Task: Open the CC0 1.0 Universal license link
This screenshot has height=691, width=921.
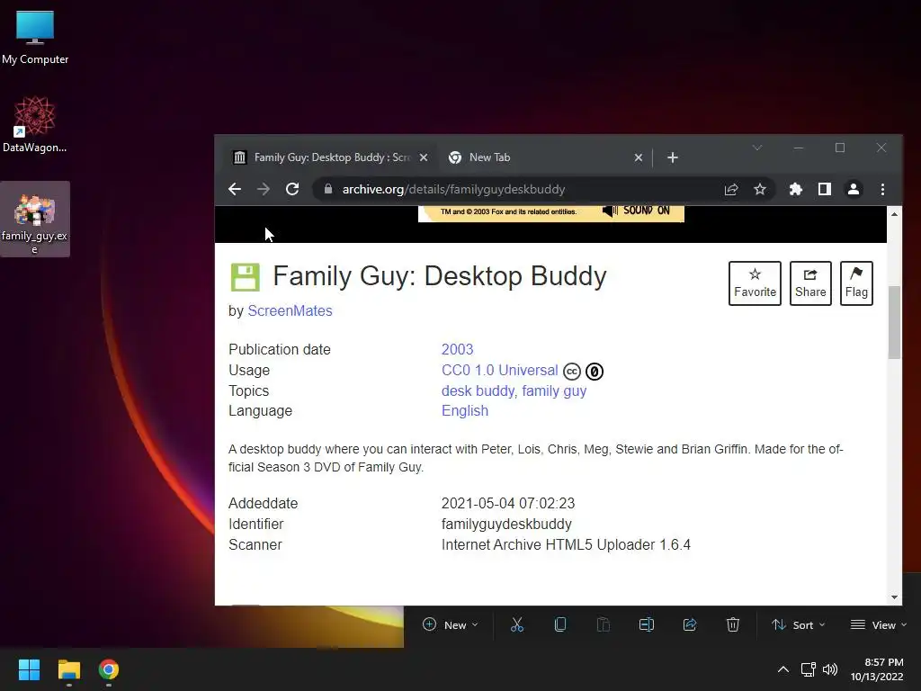Action: (x=499, y=370)
